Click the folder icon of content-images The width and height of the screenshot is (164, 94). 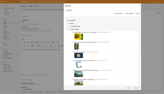pos(70,26)
